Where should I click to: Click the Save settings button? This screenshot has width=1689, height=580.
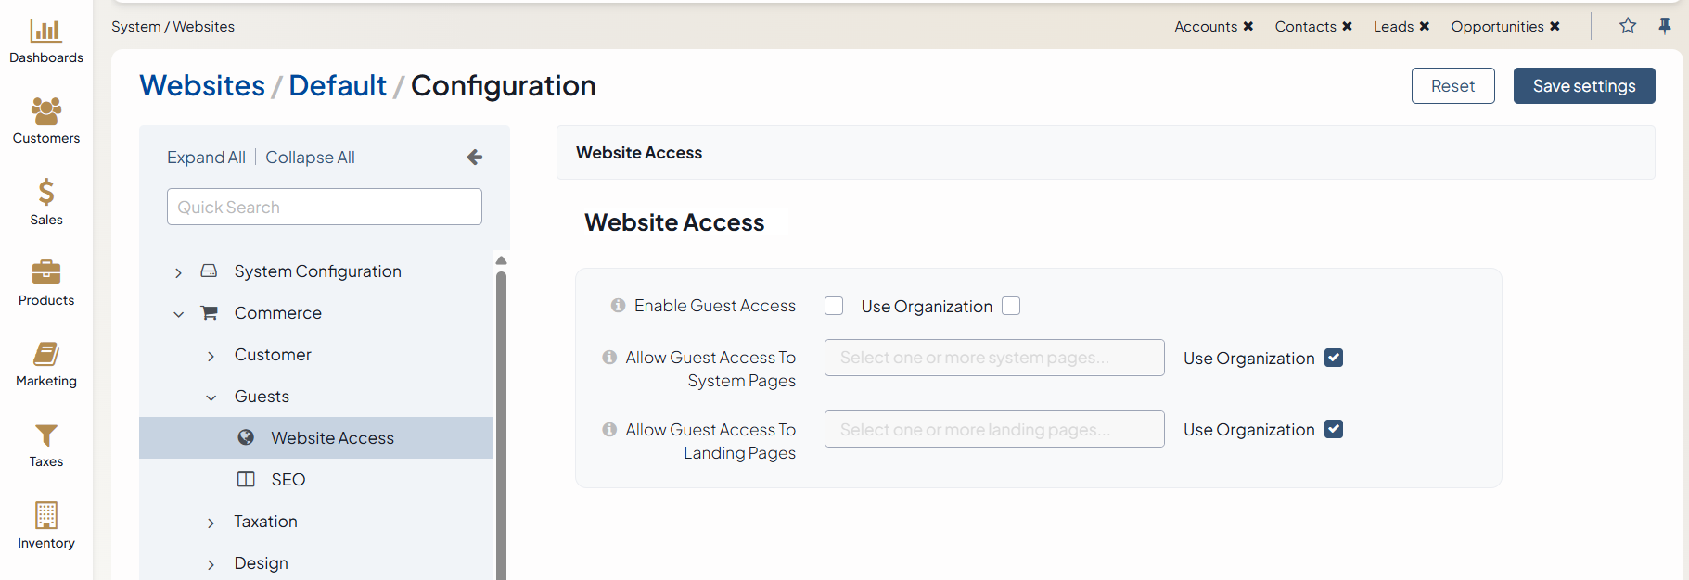click(1583, 86)
